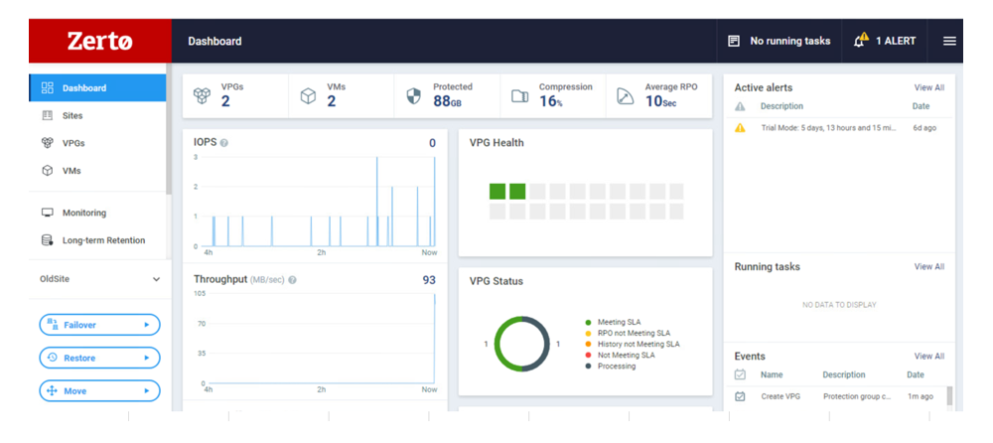Screen dimensions: 993x443
Task: Click the Throughput help icon
Action: 293,279
